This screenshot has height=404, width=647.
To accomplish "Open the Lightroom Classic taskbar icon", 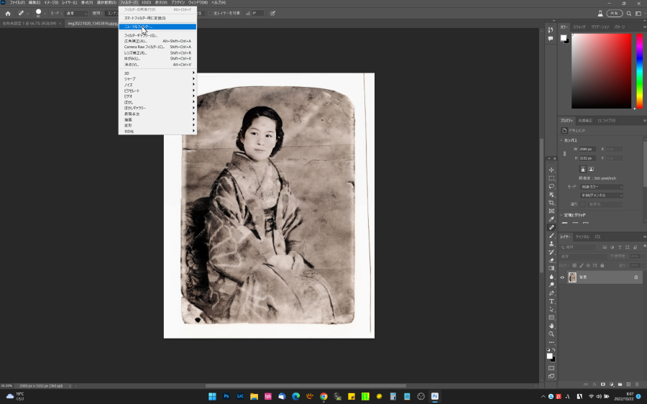I will pyautogui.click(x=239, y=396).
